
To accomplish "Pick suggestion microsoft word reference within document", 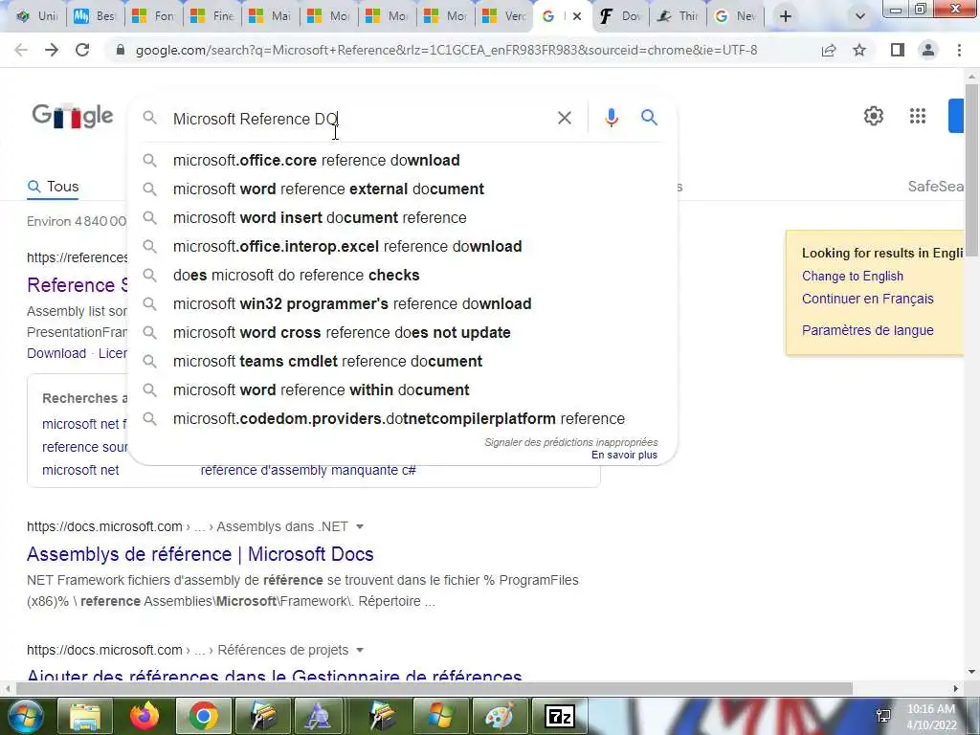I will (x=403, y=390).
